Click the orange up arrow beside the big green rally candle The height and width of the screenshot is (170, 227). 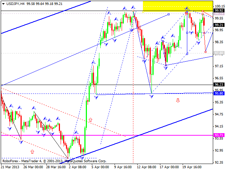[90, 120]
